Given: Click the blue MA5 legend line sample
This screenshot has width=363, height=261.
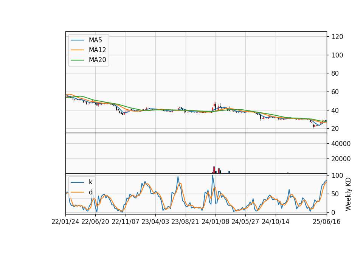Looking at the screenshot, I should pos(77,40).
